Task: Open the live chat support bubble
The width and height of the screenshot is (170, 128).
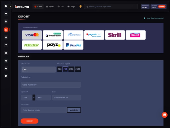Action: point(164,115)
